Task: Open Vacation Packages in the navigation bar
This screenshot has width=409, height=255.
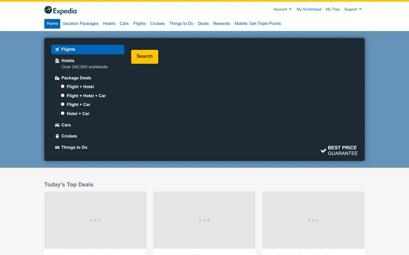Action: (81, 24)
